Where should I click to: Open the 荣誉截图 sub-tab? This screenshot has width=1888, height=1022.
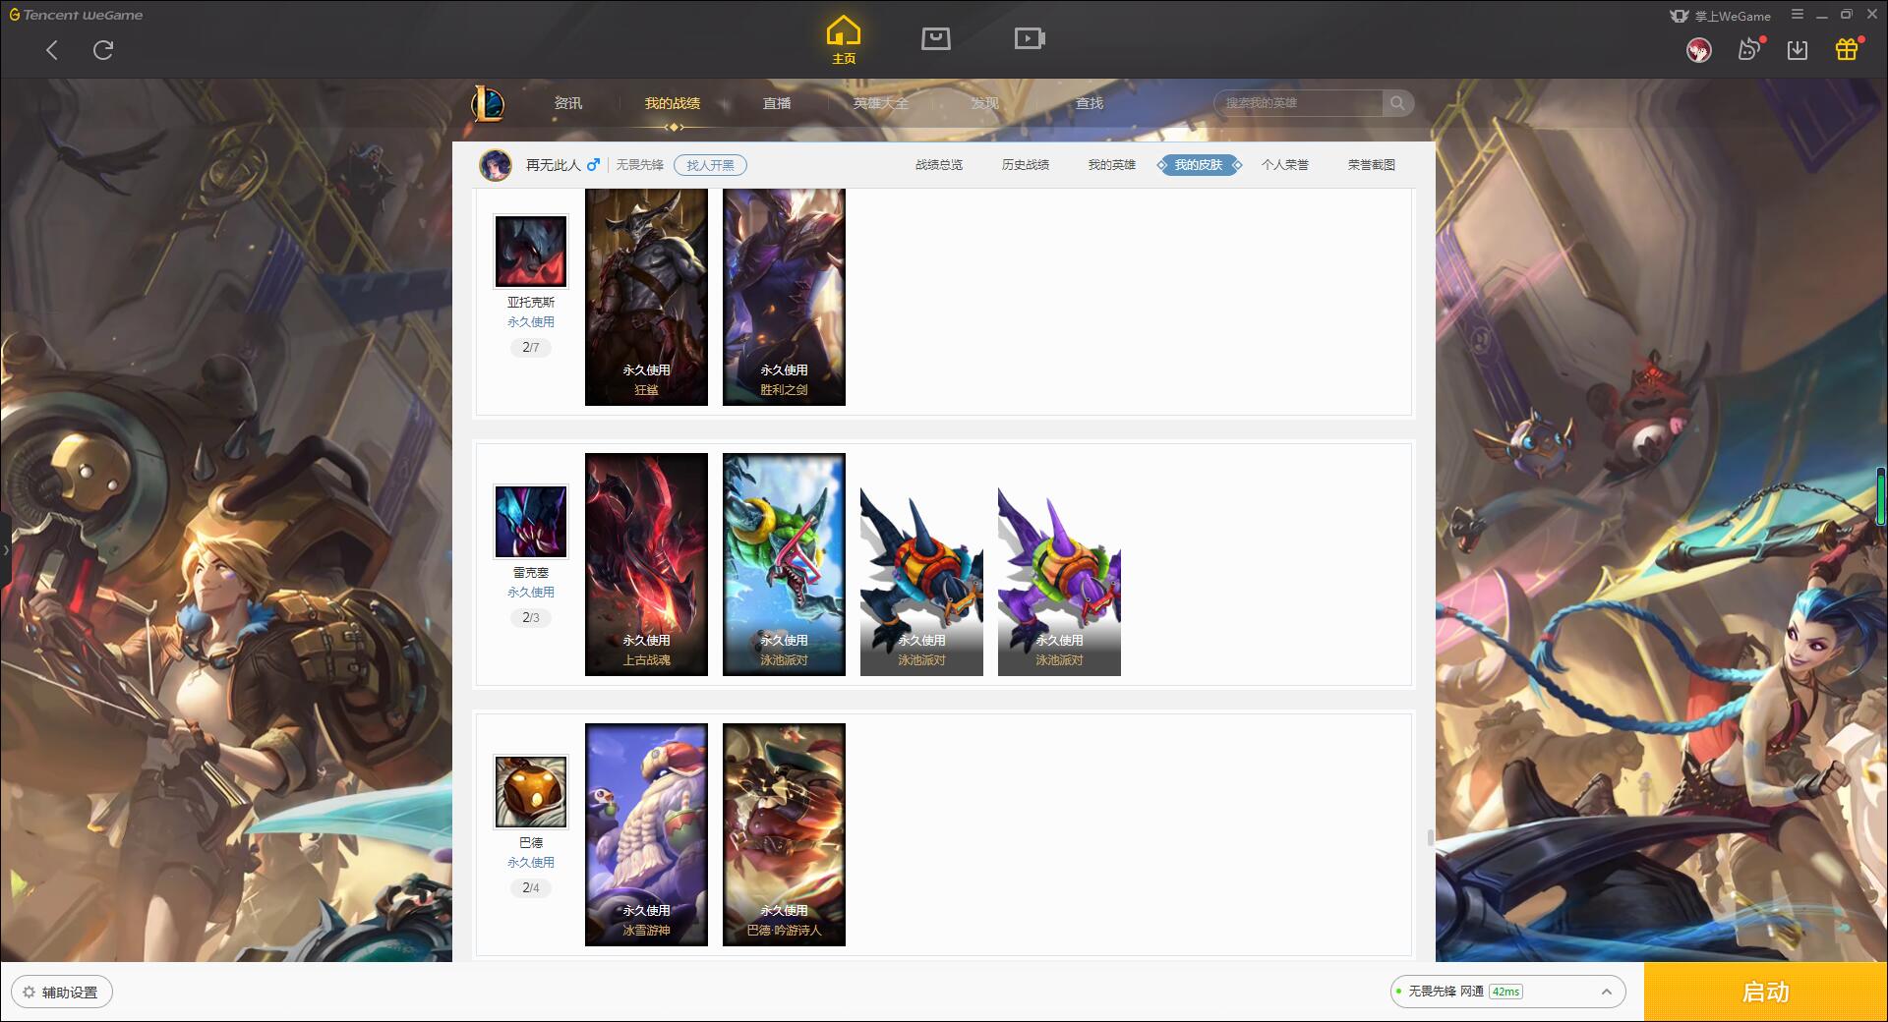click(x=1372, y=165)
